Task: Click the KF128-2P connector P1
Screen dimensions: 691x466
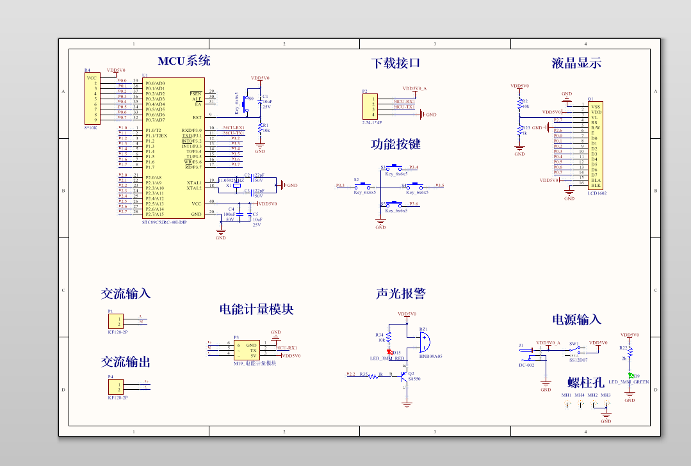Action: pos(115,320)
